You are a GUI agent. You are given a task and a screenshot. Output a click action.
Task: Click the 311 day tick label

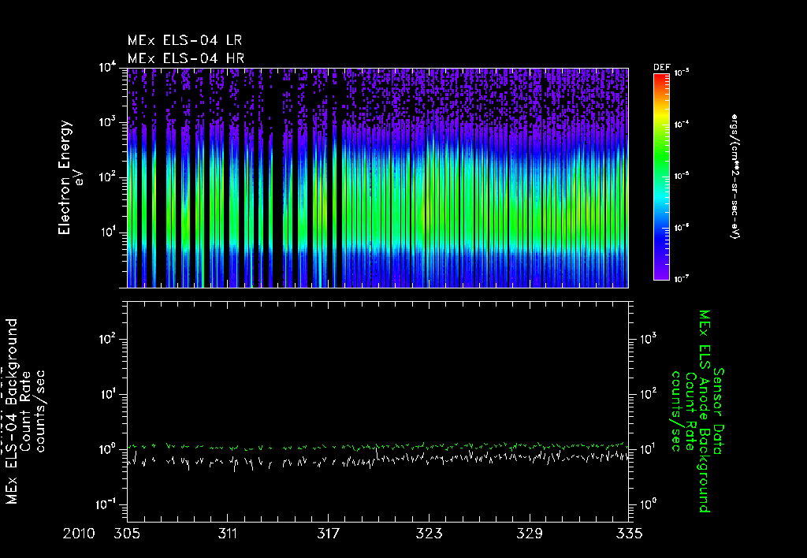coord(227,534)
